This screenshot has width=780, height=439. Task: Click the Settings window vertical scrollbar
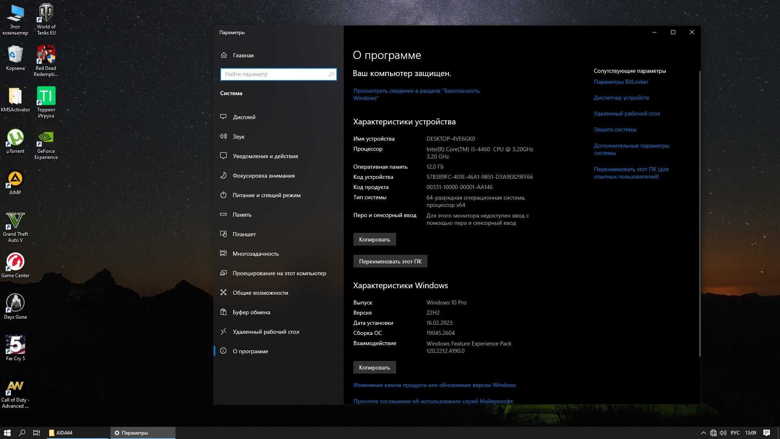(700, 213)
